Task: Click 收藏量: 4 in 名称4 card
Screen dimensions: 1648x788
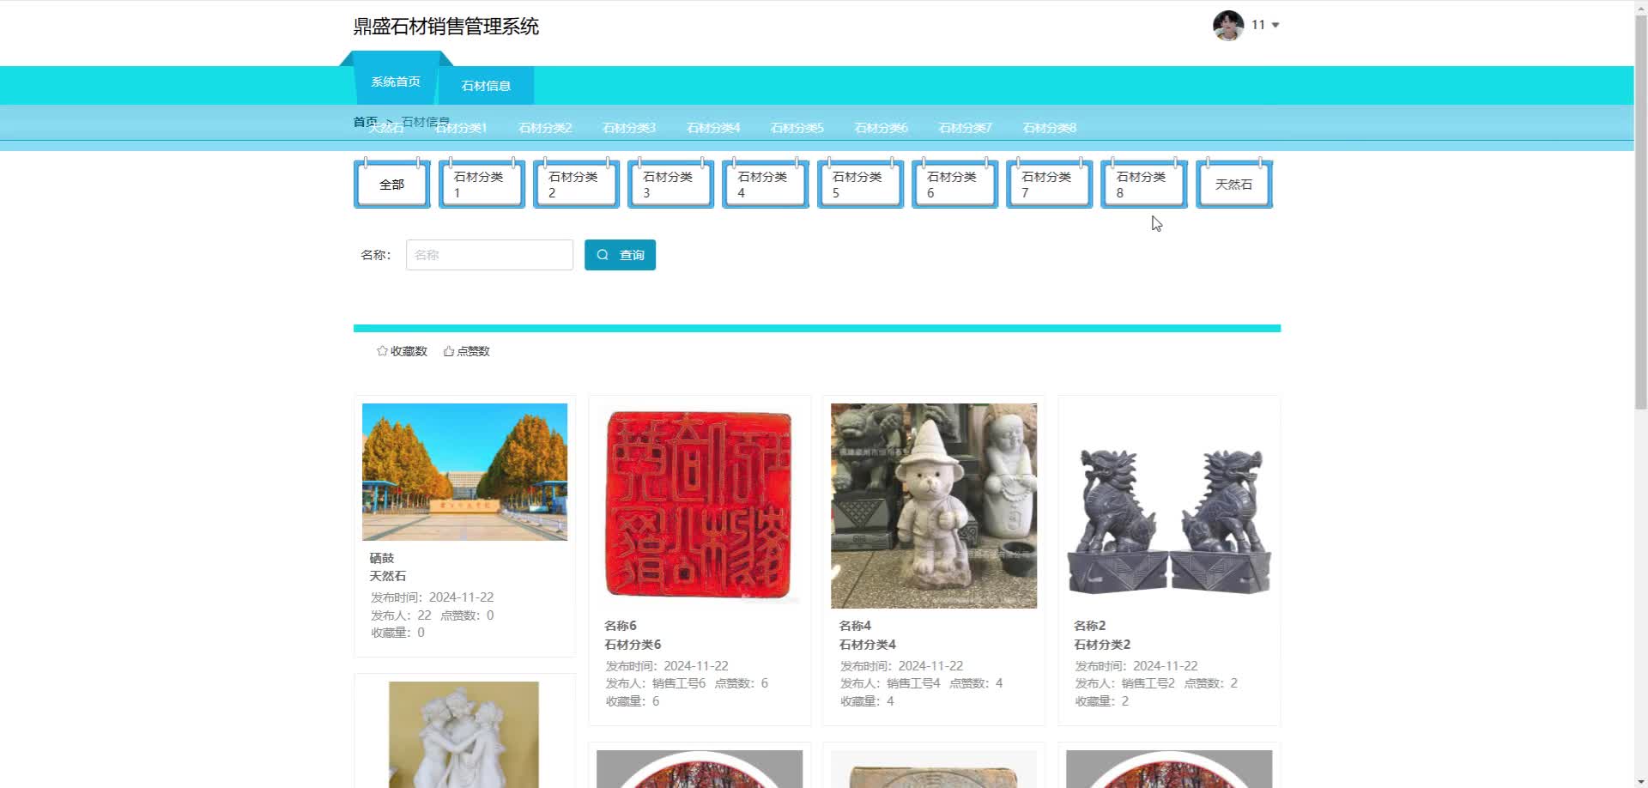Action: tap(868, 701)
